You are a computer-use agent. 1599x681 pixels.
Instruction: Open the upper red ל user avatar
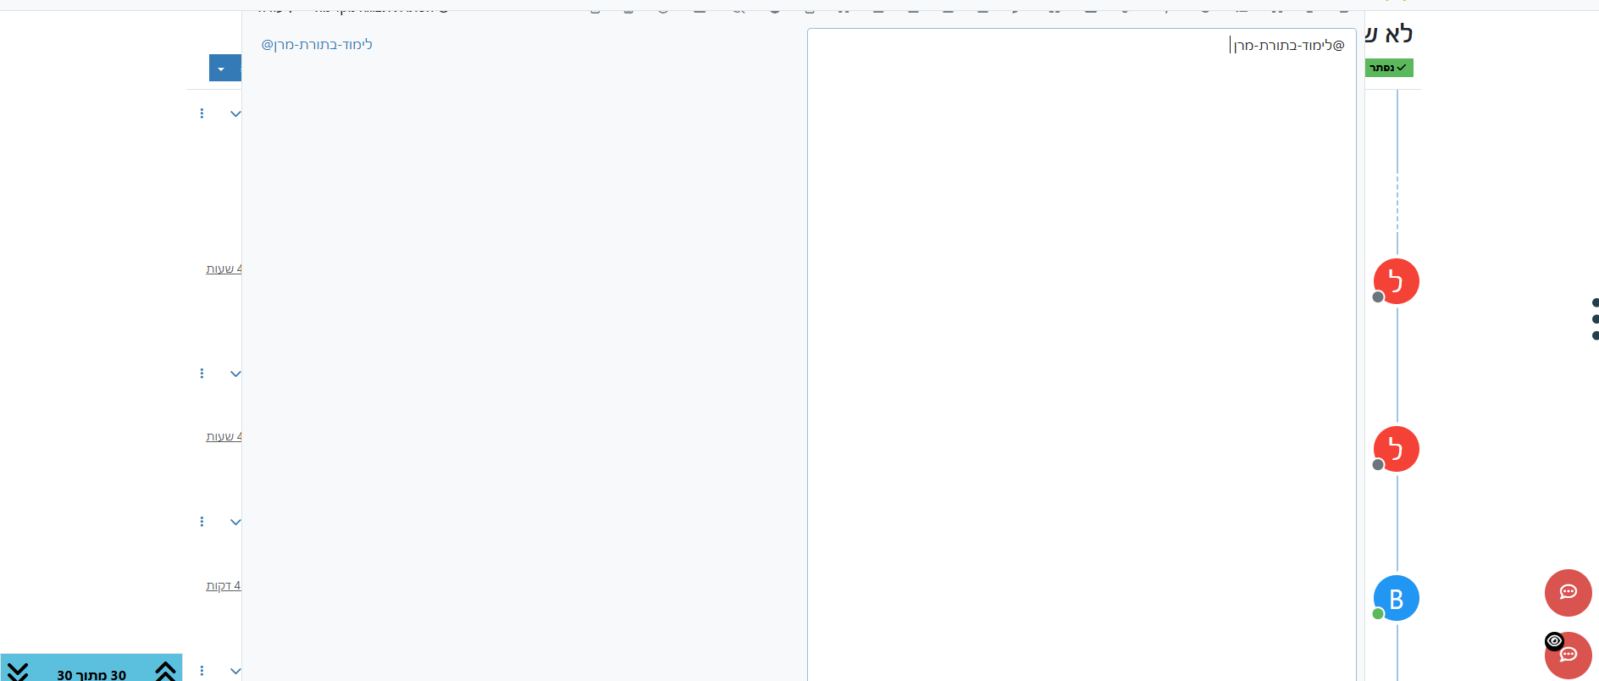tap(1396, 281)
